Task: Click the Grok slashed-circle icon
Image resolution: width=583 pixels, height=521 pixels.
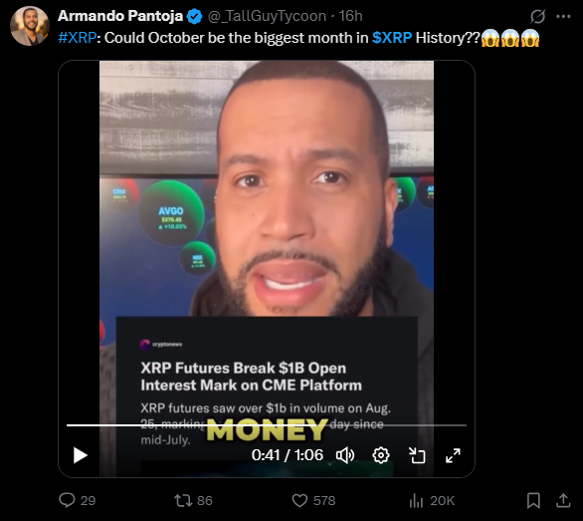Action: [x=537, y=16]
